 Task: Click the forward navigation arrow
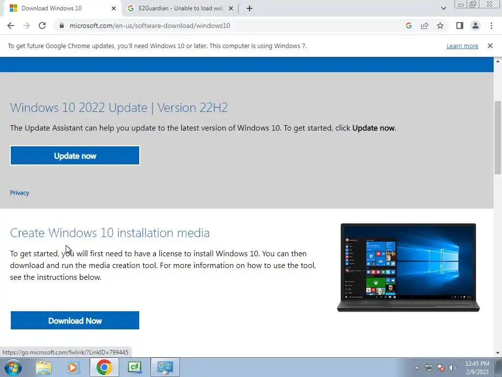click(26, 26)
